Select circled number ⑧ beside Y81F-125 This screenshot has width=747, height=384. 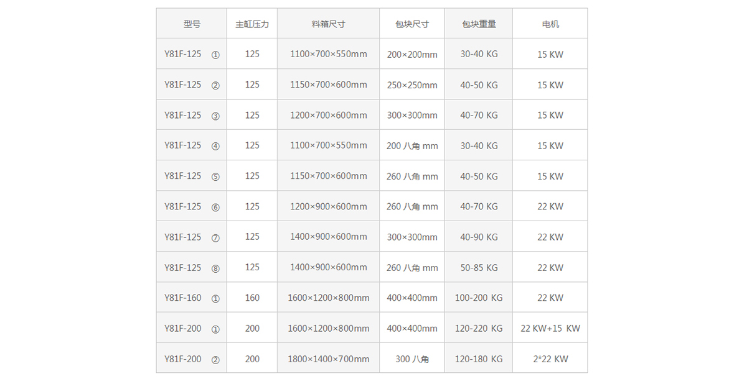[x=215, y=268]
